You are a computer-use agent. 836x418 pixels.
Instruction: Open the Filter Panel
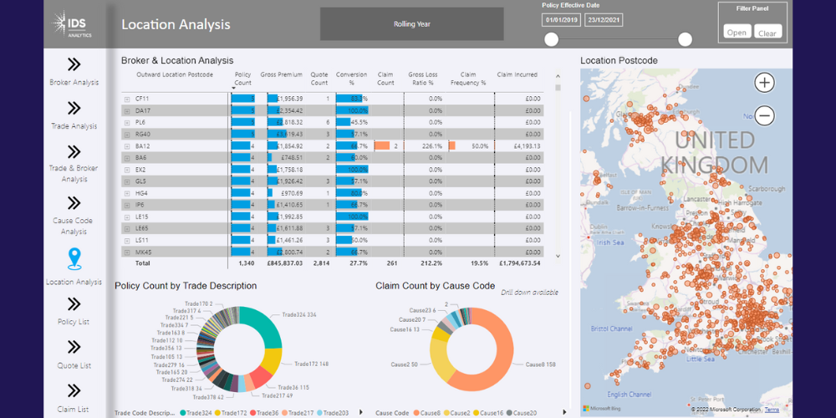click(737, 33)
